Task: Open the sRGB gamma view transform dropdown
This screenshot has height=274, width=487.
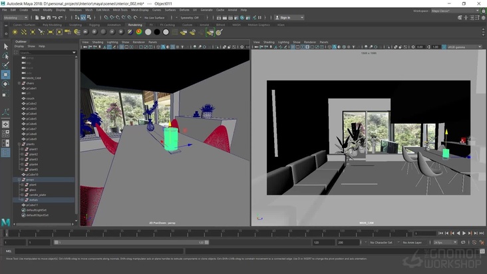Action: click(464, 47)
